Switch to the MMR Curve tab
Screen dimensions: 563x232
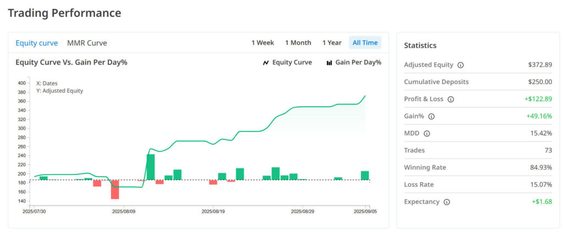(87, 43)
